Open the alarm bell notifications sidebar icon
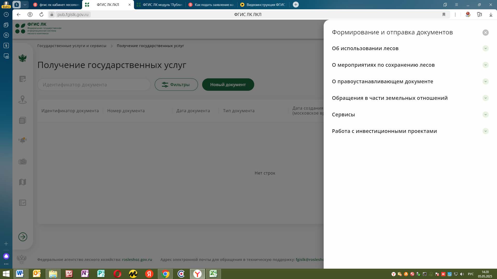 23,140
